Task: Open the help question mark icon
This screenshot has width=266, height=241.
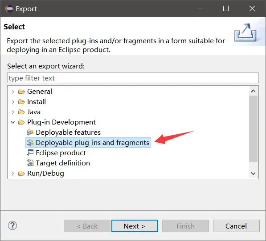Action: click(12, 225)
